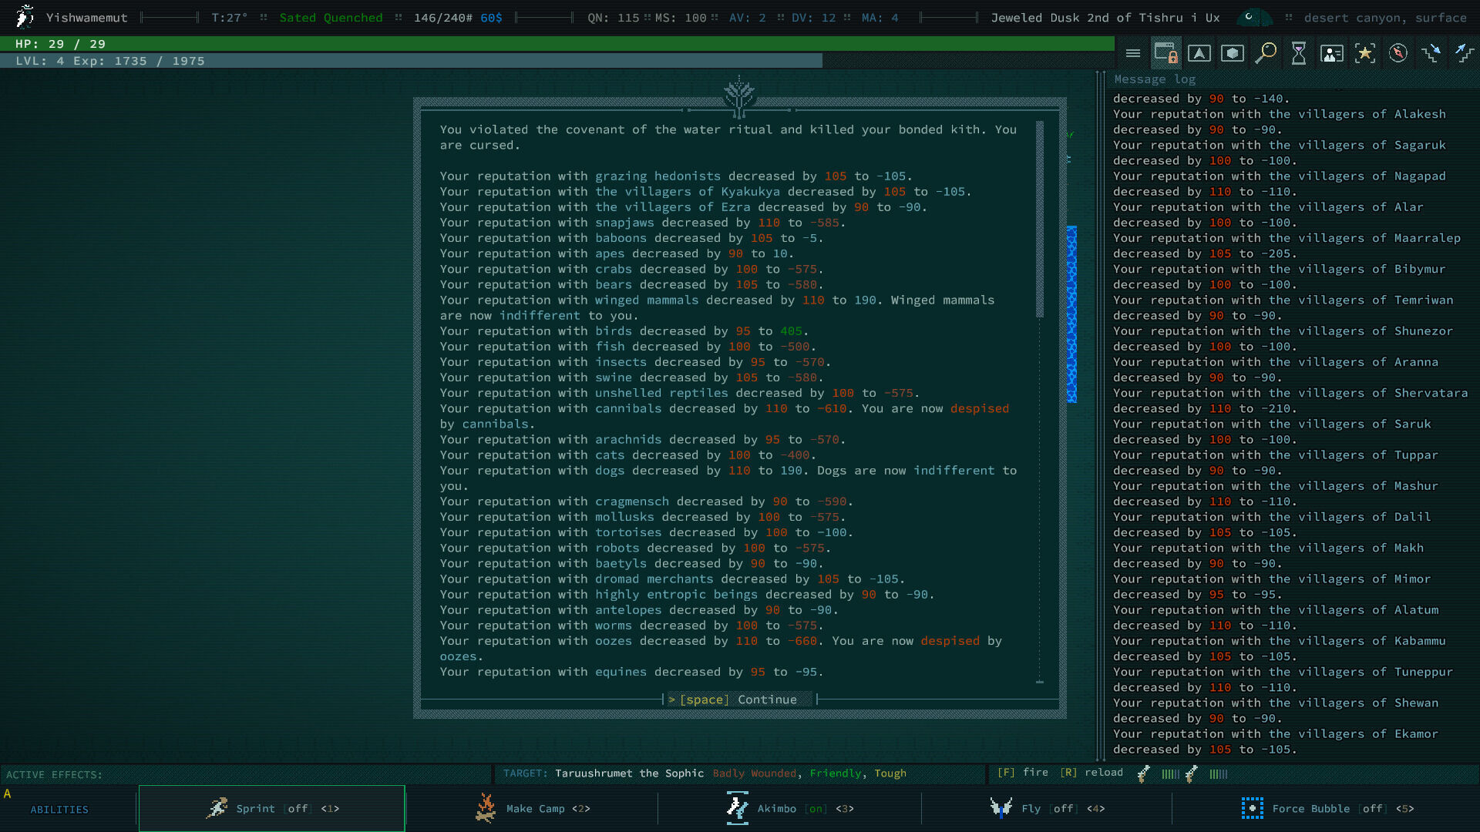1480x832 pixels.
Task: Open the hamburger main menu
Action: 1132,53
